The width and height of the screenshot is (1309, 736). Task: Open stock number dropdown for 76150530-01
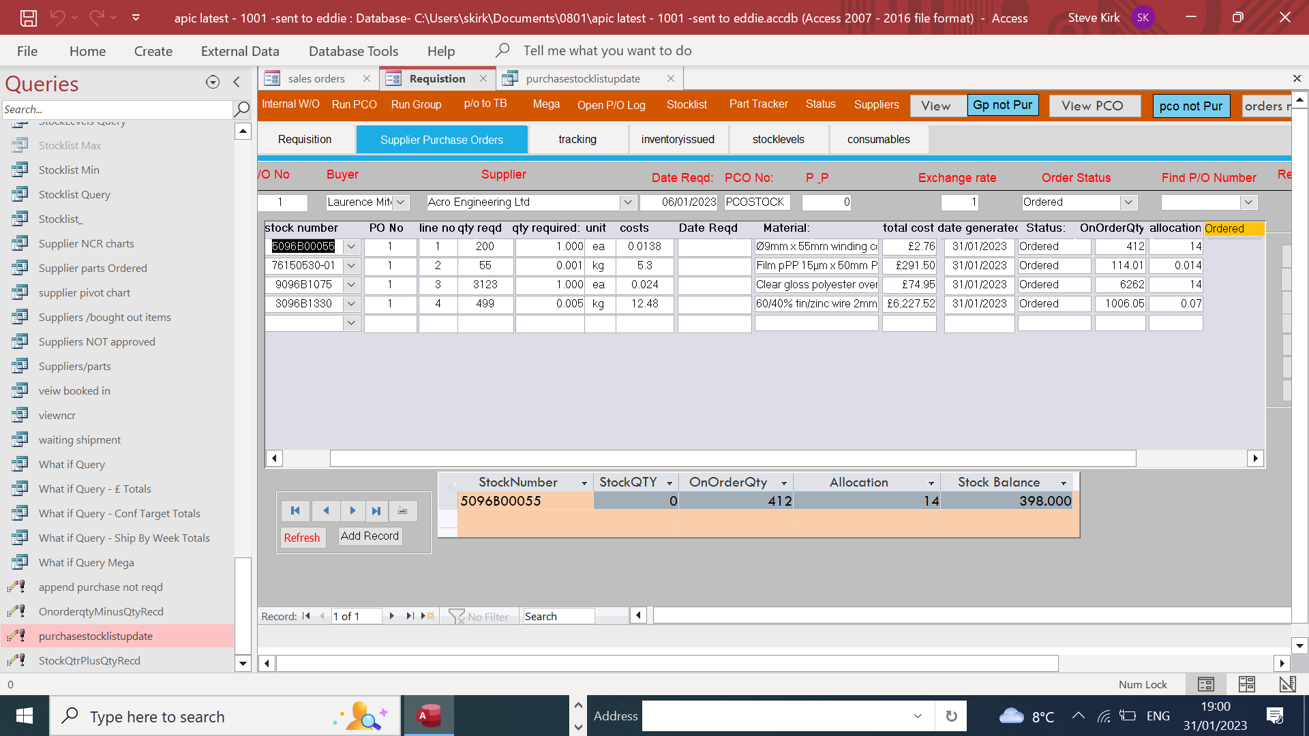click(x=351, y=266)
